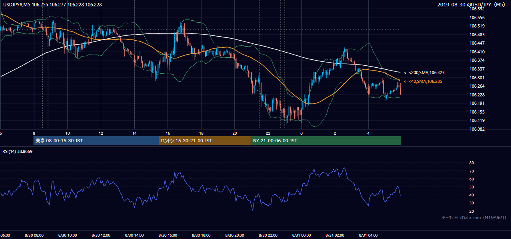Click bottom date label 8/30 16:00
Screen dimensions: 511x239
(168, 235)
